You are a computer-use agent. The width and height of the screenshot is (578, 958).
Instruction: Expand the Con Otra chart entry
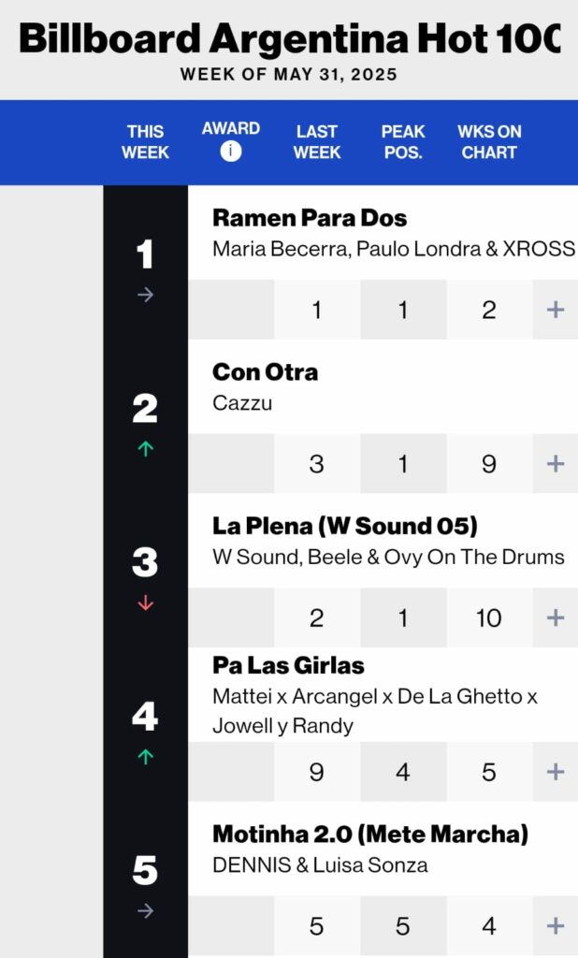pyautogui.click(x=556, y=463)
